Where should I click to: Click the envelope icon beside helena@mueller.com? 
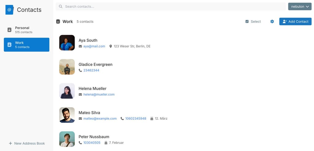click(80, 95)
